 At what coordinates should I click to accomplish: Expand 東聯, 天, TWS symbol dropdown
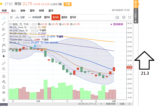point(30,24)
